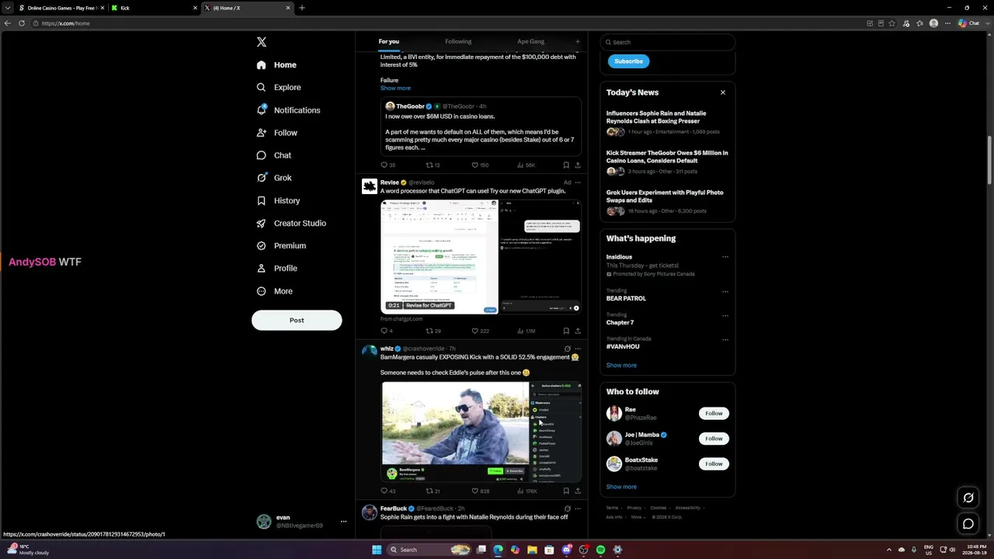Open more options on whiz's post
Image resolution: width=994 pixels, height=559 pixels.
pos(578,349)
